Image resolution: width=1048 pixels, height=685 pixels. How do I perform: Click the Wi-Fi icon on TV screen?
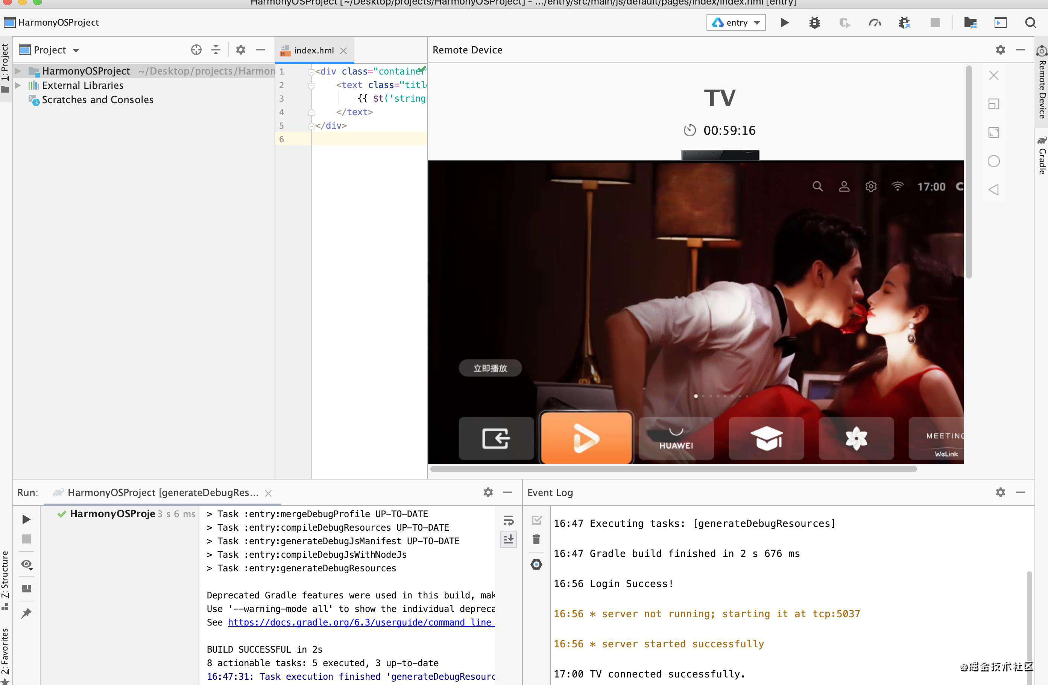pos(898,186)
